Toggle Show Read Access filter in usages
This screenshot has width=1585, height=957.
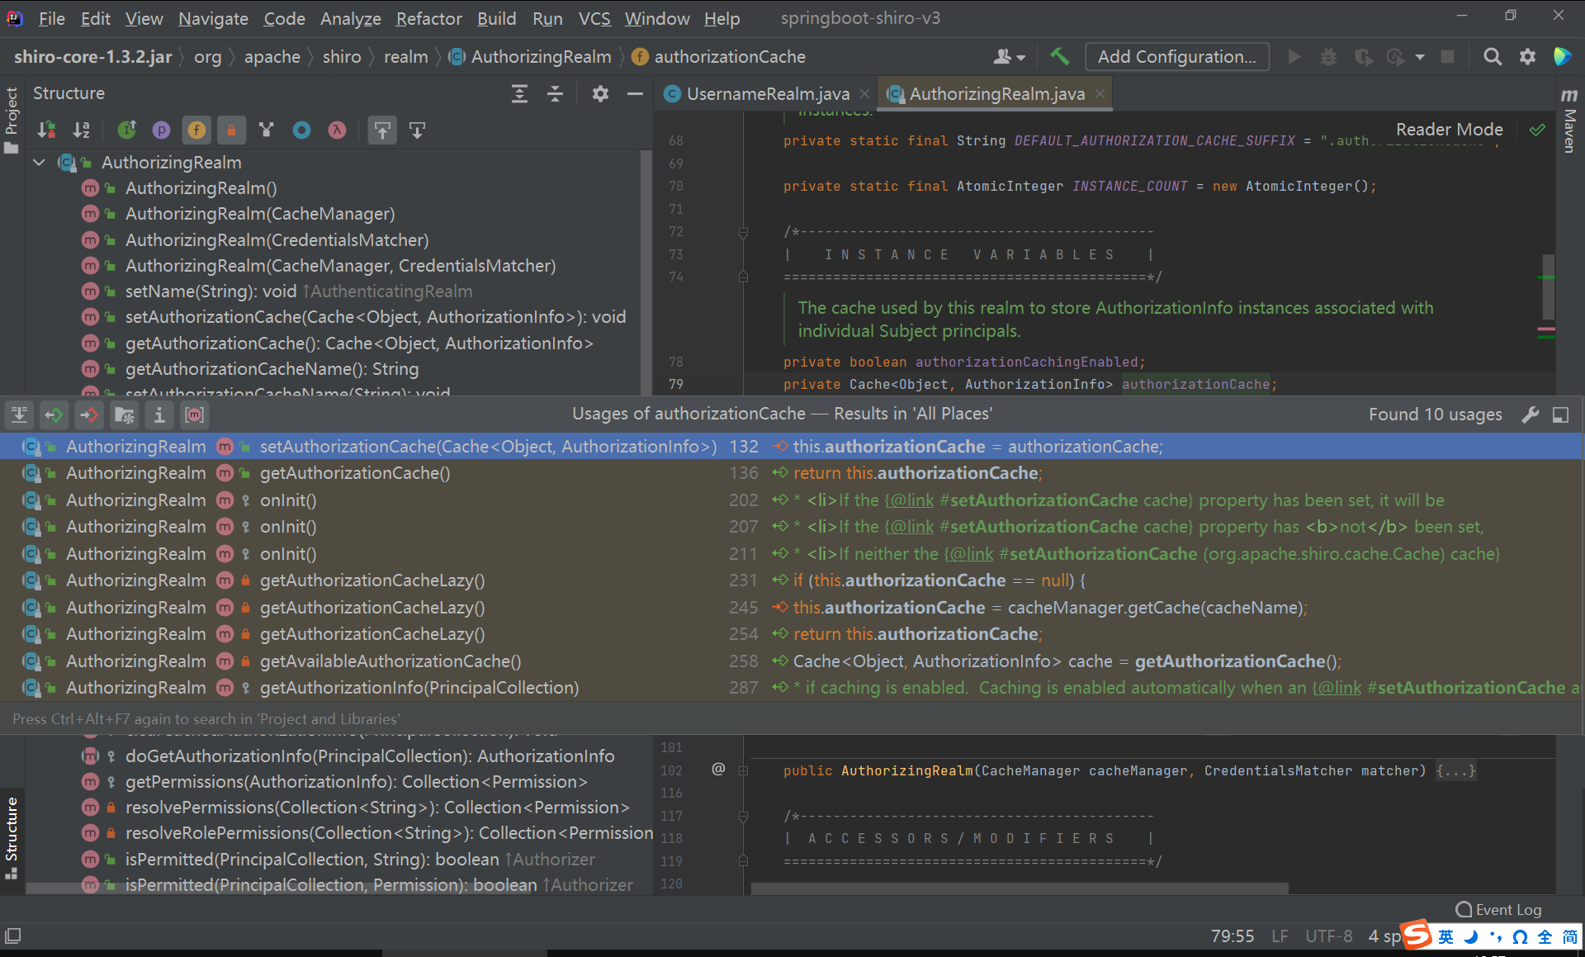(54, 415)
